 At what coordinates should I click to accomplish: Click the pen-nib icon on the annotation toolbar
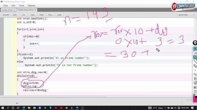pyautogui.click(x=195, y=43)
